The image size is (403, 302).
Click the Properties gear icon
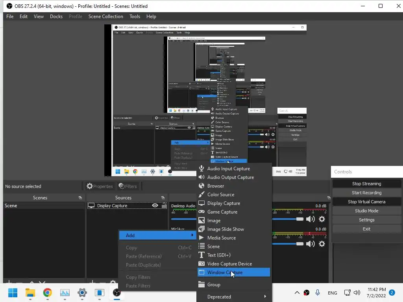click(x=89, y=186)
